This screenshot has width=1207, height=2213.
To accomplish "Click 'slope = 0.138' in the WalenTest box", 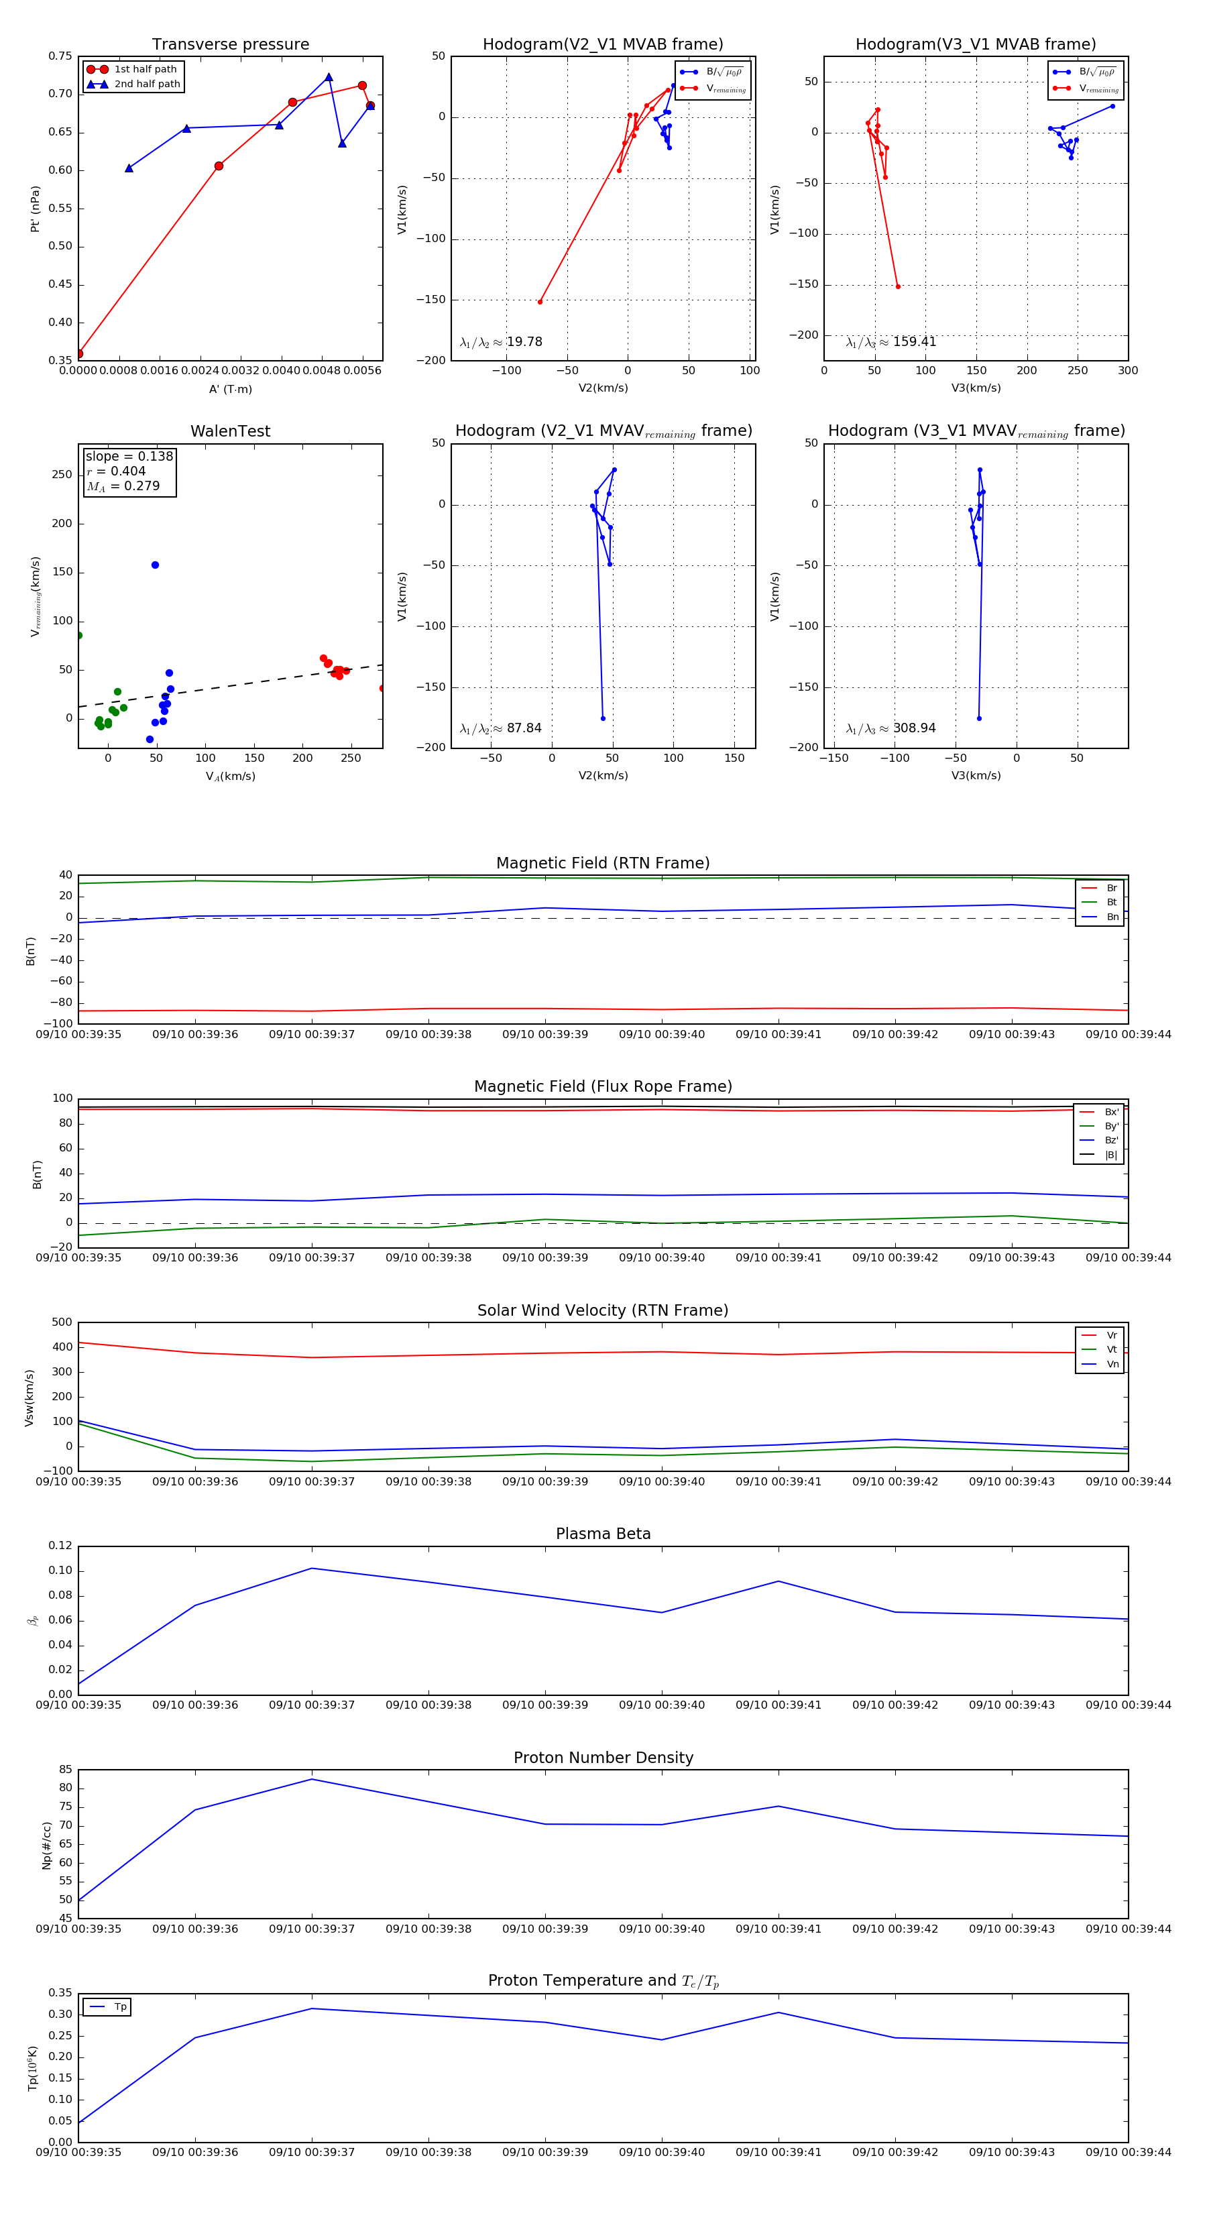I will pos(129,457).
